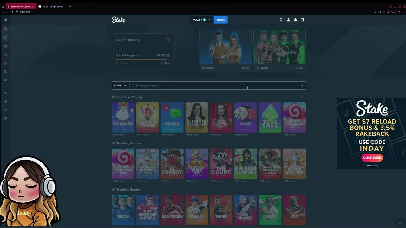Open the Blackjack live game
The width and height of the screenshot is (406, 228).
tap(197, 117)
